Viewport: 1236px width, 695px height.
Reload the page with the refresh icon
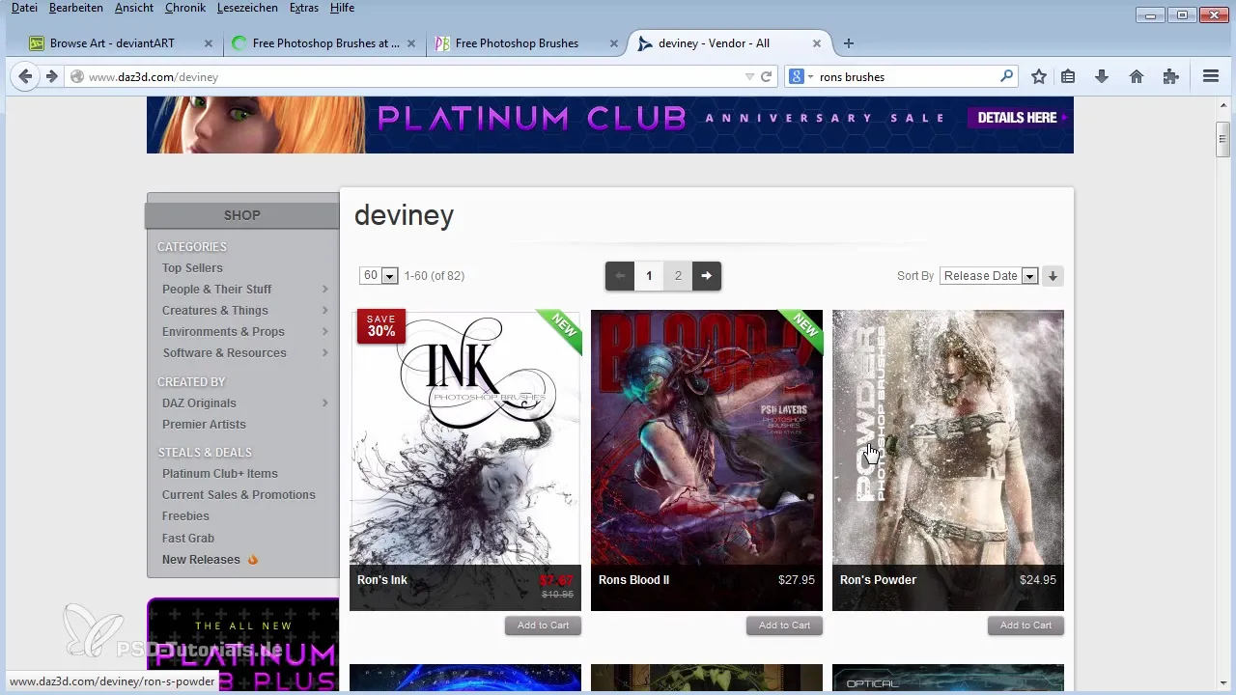click(x=767, y=76)
